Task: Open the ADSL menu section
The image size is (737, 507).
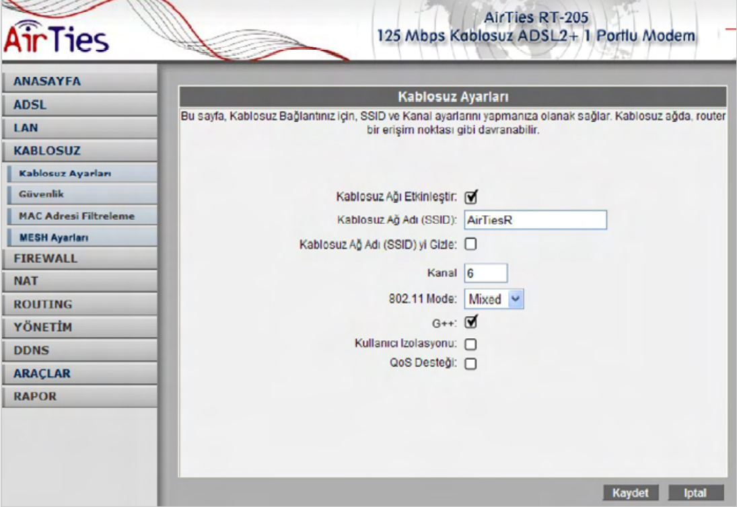Action: pos(78,105)
